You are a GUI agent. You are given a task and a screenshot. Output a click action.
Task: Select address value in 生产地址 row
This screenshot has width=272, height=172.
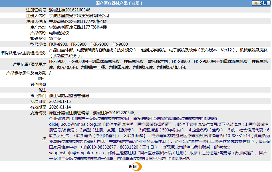pos(78,27)
